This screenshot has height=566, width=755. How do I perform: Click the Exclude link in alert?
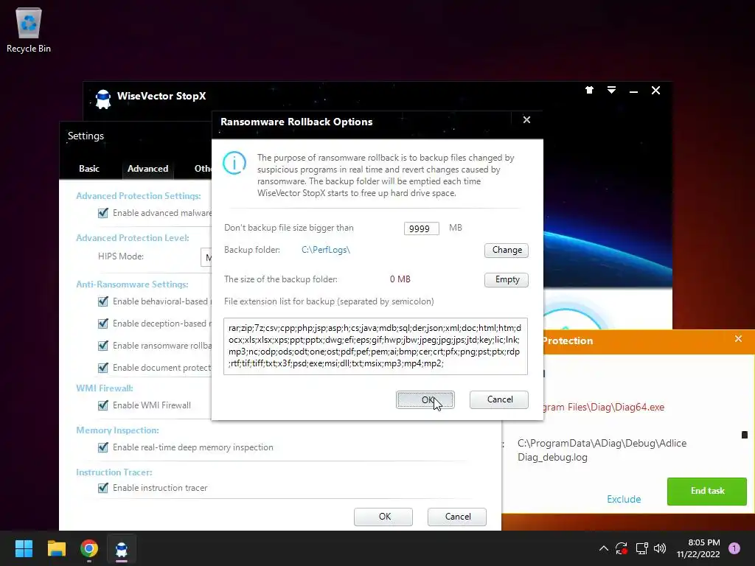(624, 499)
